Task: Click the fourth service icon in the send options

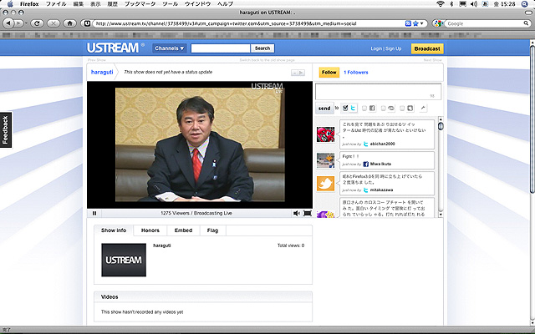Action: (410, 108)
